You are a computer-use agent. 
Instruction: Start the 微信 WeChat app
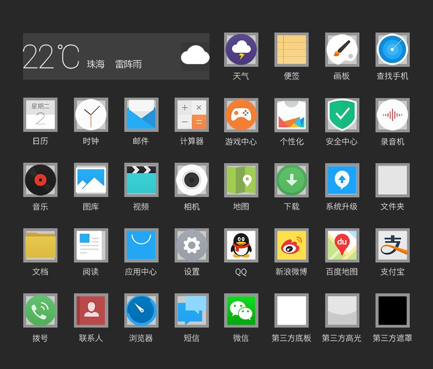[241, 311]
